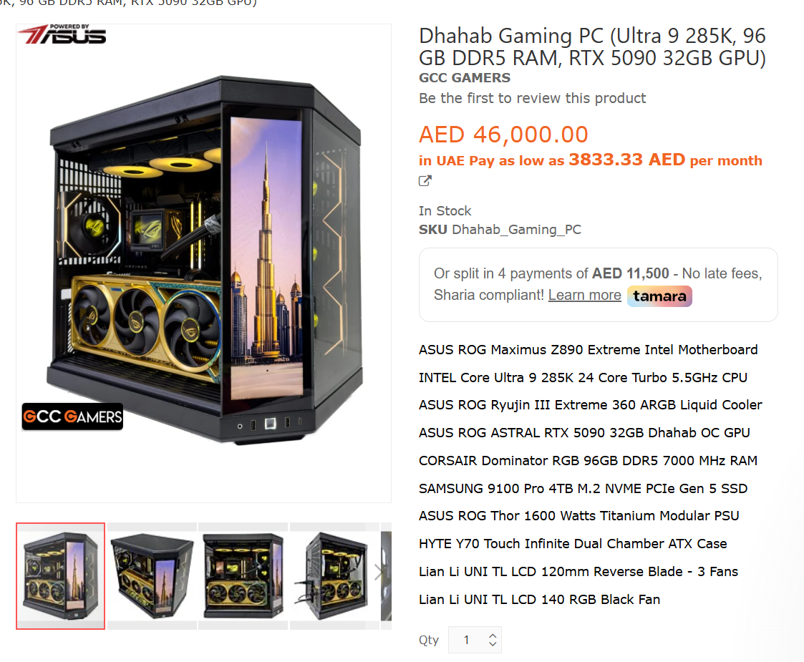This screenshot has height=662, width=804.
Task: Click the GCC GAMERS brand name
Action: tap(465, 78)
